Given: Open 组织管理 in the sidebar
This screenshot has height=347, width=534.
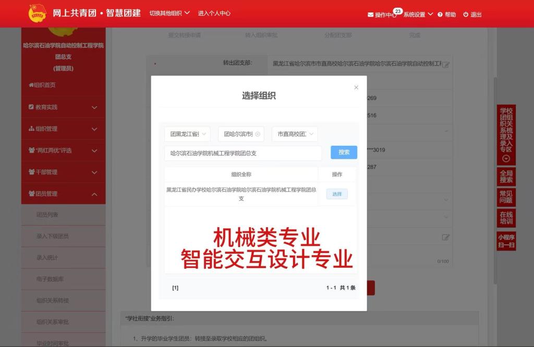Looking at the screenshot, I should pyautogui.click(x=63, y=129).
